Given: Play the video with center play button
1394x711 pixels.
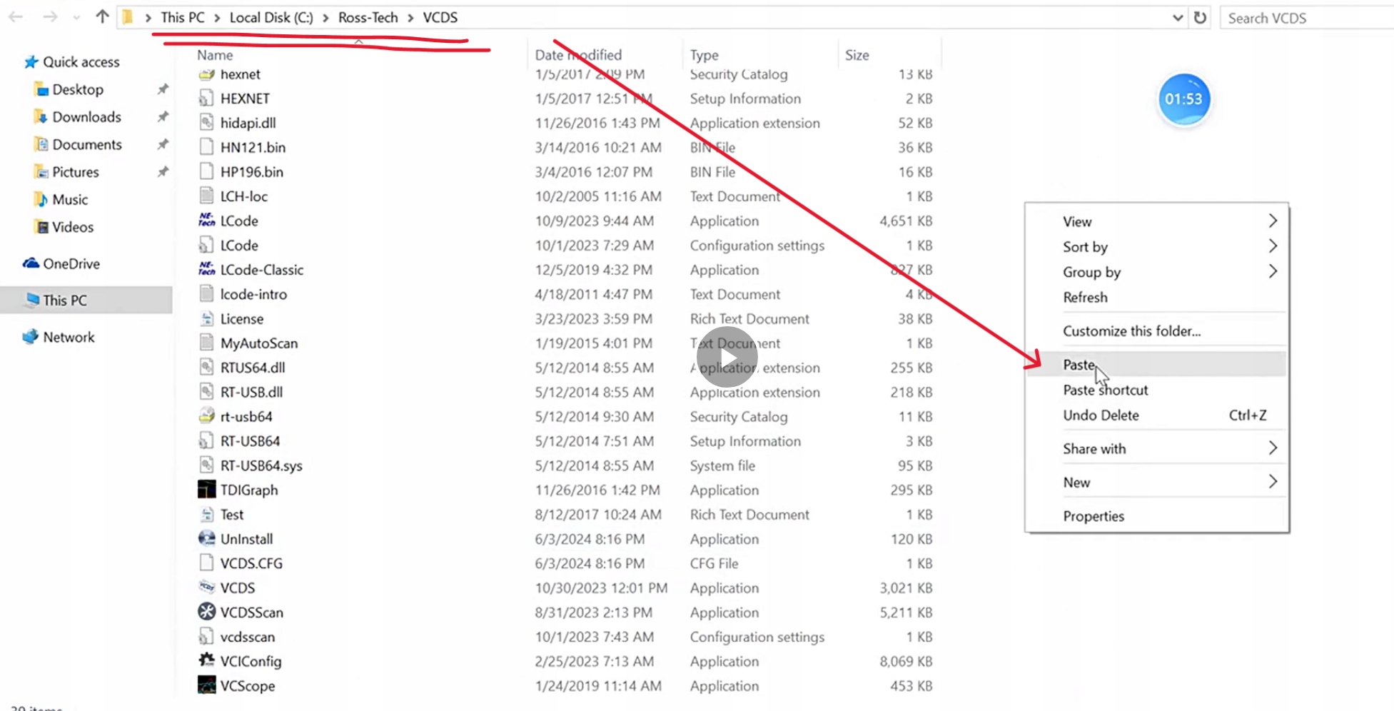Looking at the screenshot, I should tap(727, 357).
